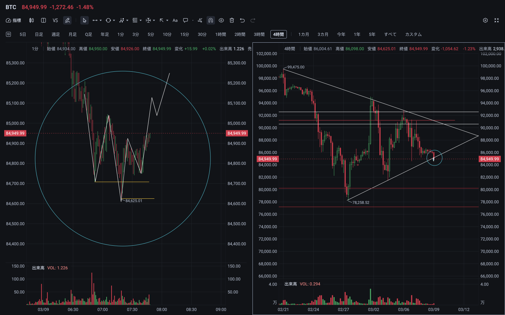Select the 1分 interval

121,34
